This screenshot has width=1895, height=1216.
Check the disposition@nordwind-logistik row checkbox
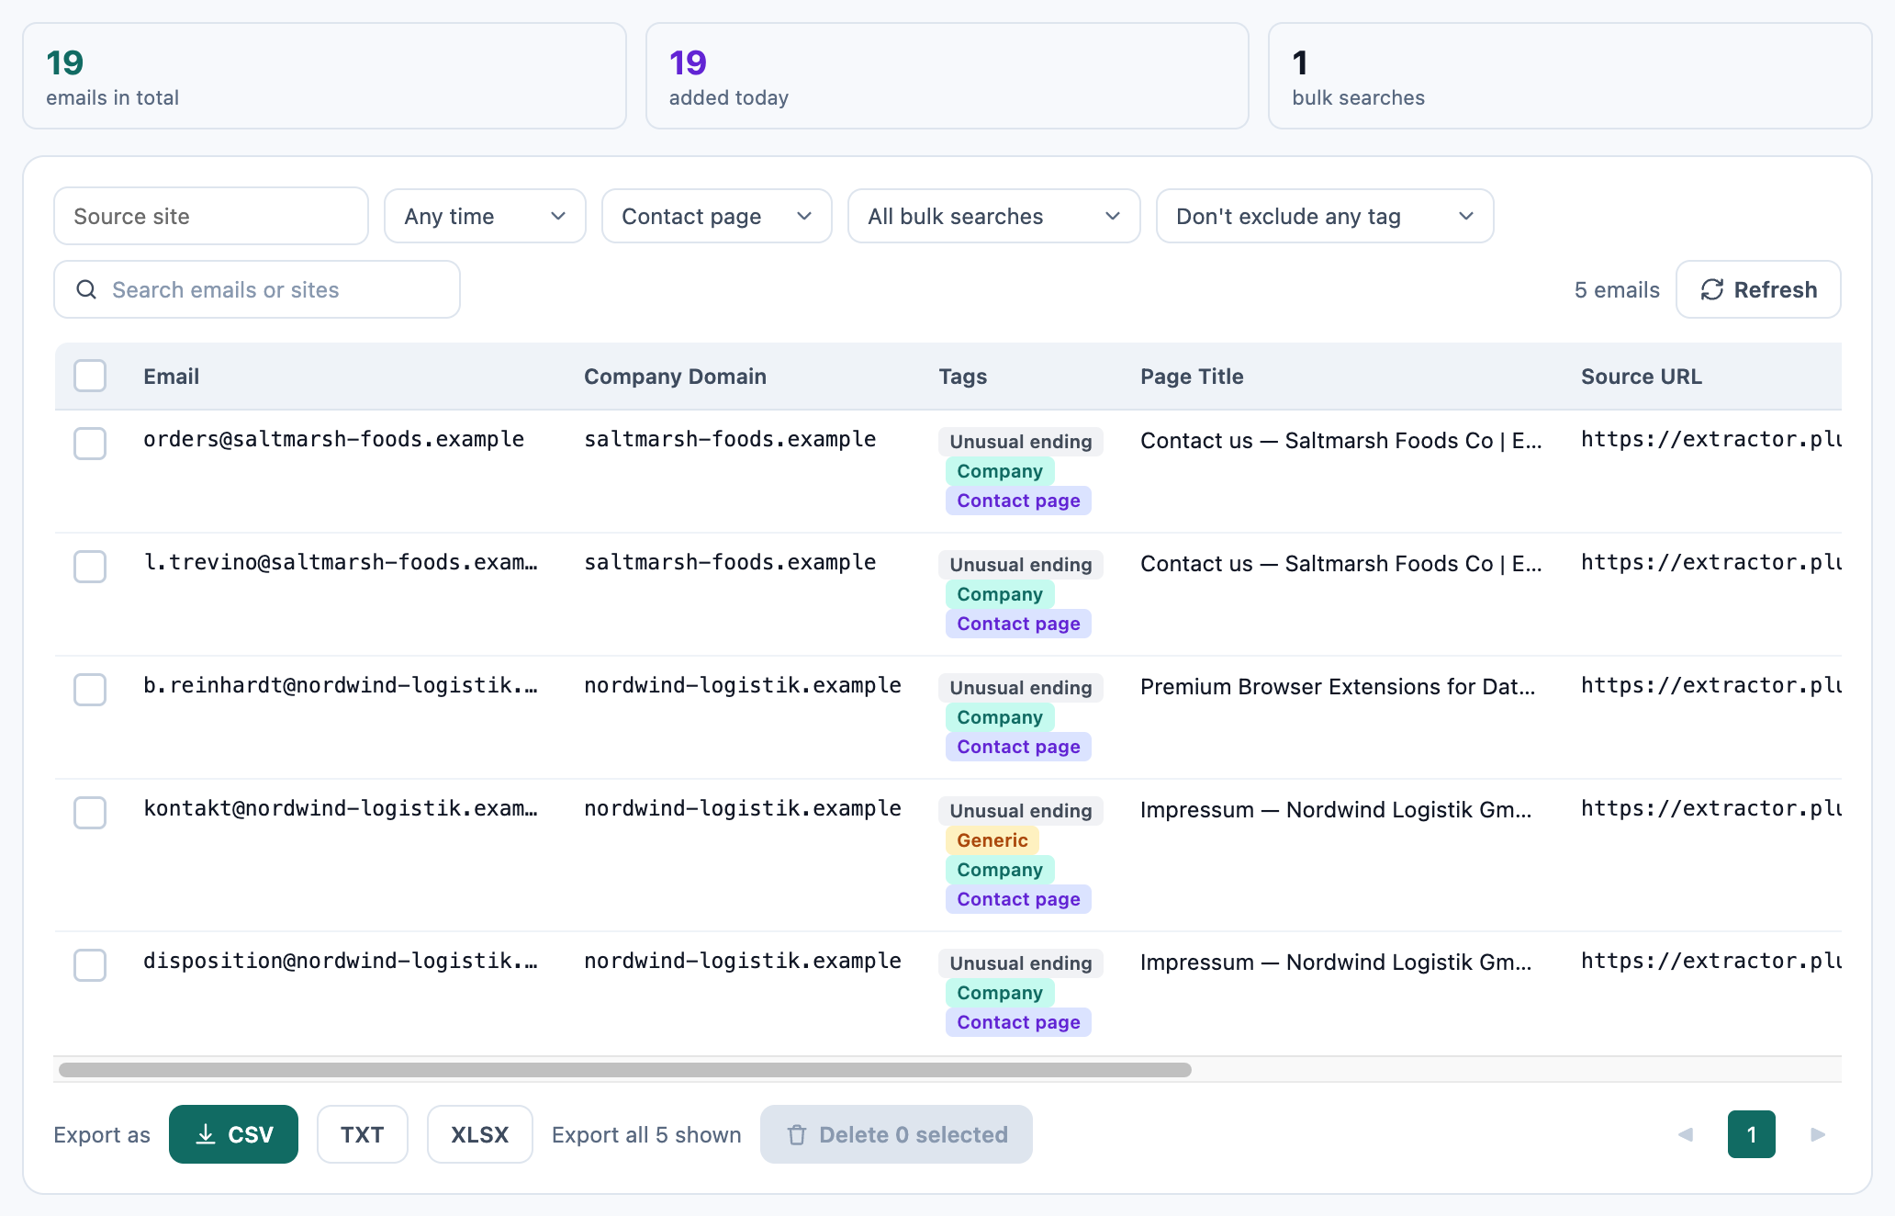[90, 965]
